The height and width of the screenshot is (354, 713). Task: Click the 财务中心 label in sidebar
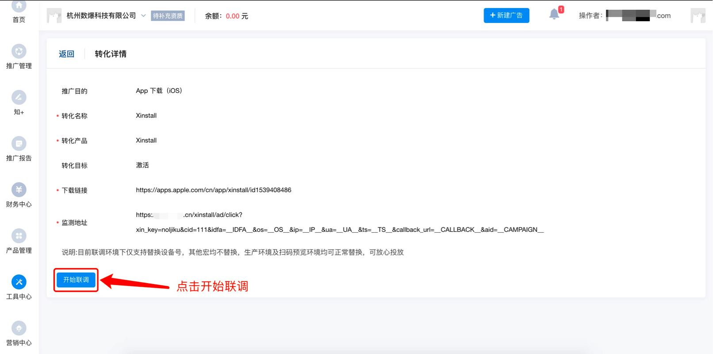[19, 204]
